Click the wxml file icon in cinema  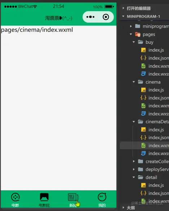click(143, 106)
